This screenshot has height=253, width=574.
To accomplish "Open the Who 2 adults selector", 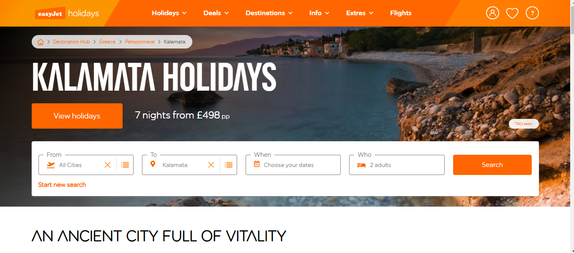I will [397, 165].
